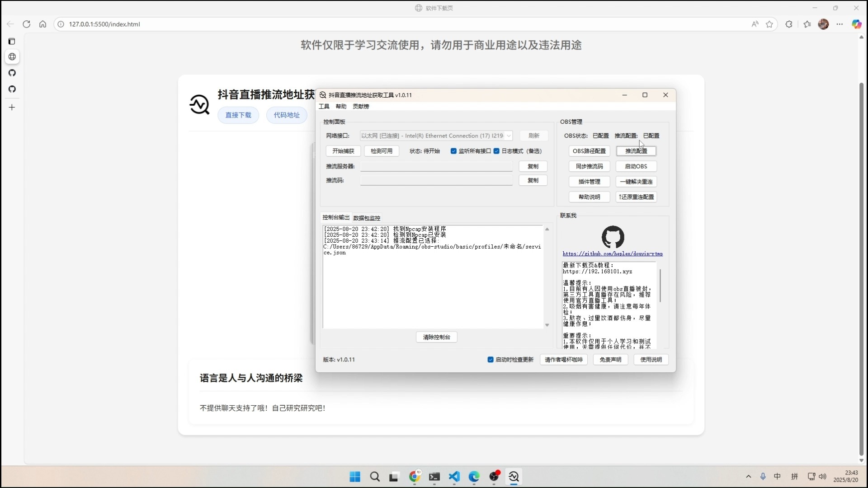Click console output scrollbar down arrow
The image size is (868, 488).
[547, 325]
